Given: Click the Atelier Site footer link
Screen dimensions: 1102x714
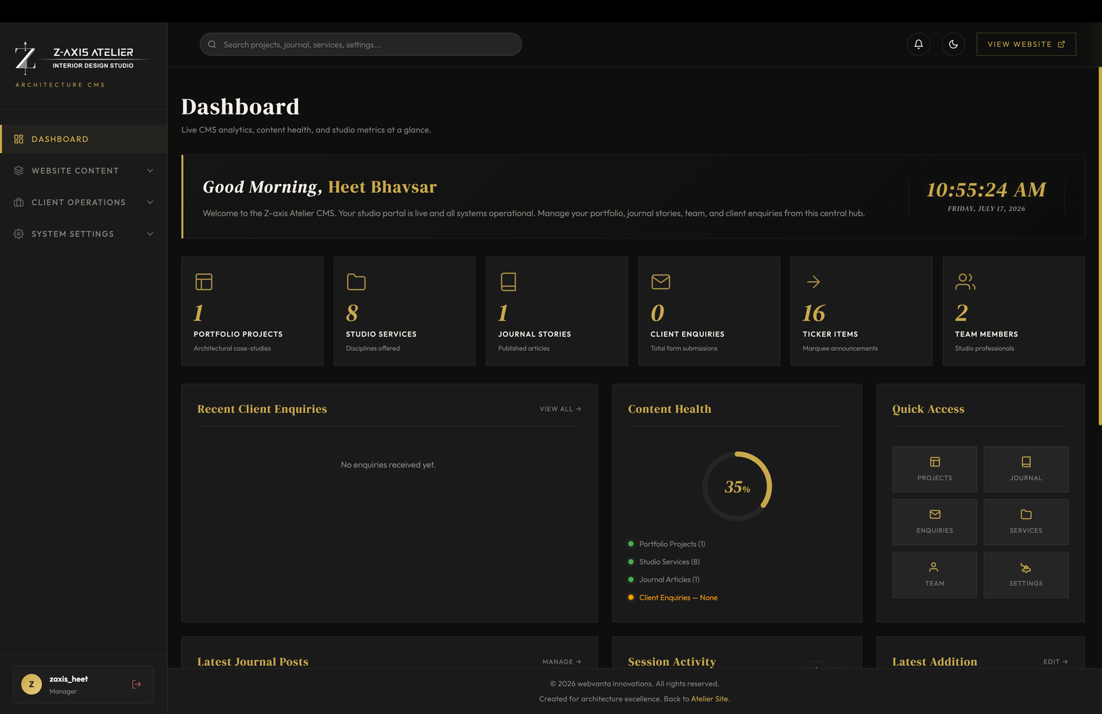Looking at the screenshot, I should click(x=709, y=699).
